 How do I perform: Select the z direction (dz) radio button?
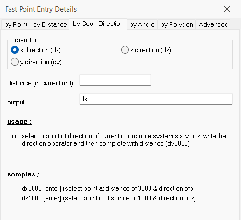(125, 50)
